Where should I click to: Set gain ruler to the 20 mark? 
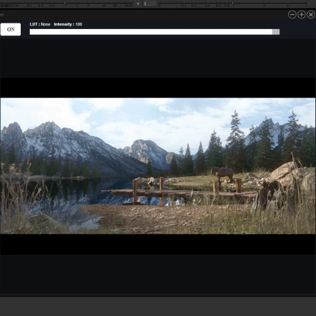pos(115,6)
